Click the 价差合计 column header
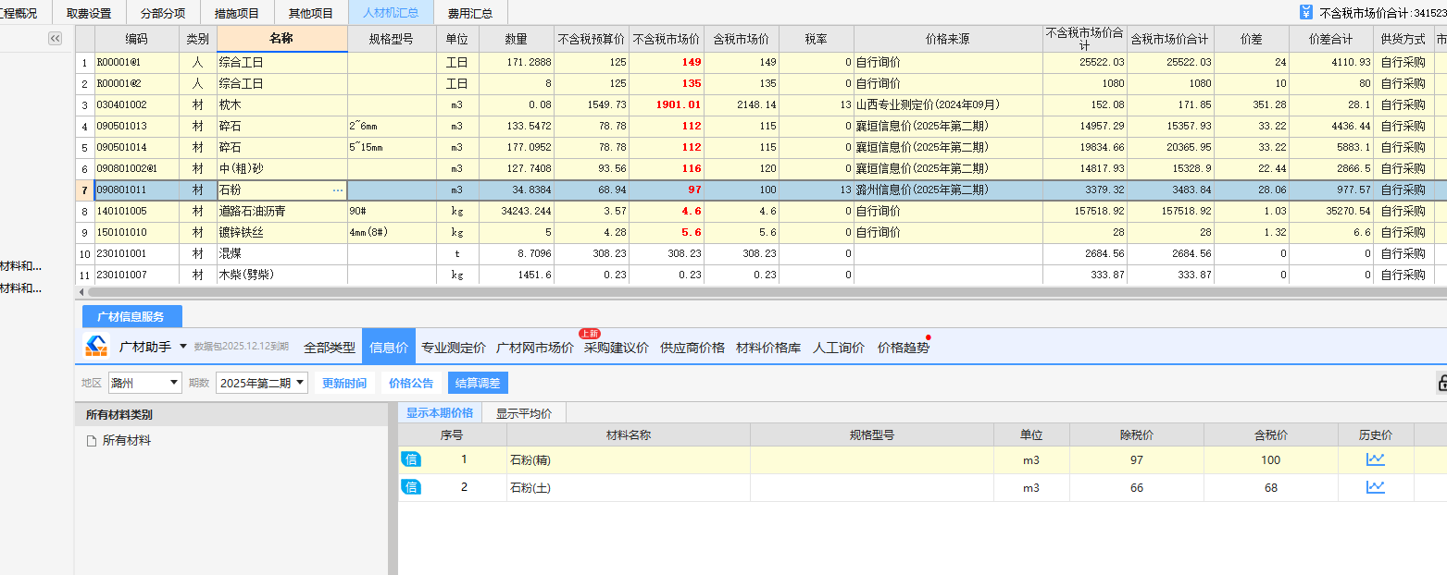The height and width of the screenshot is (575, 1447). [1331, 39]
